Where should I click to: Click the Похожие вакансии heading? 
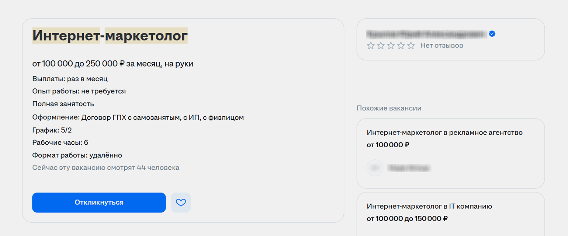389,108
